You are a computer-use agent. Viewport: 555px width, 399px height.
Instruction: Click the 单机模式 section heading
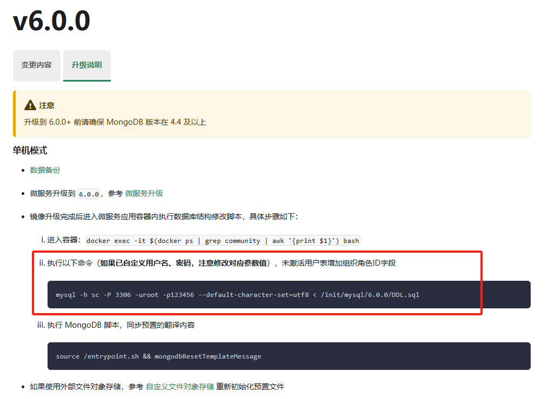click(x=30, y=150)
